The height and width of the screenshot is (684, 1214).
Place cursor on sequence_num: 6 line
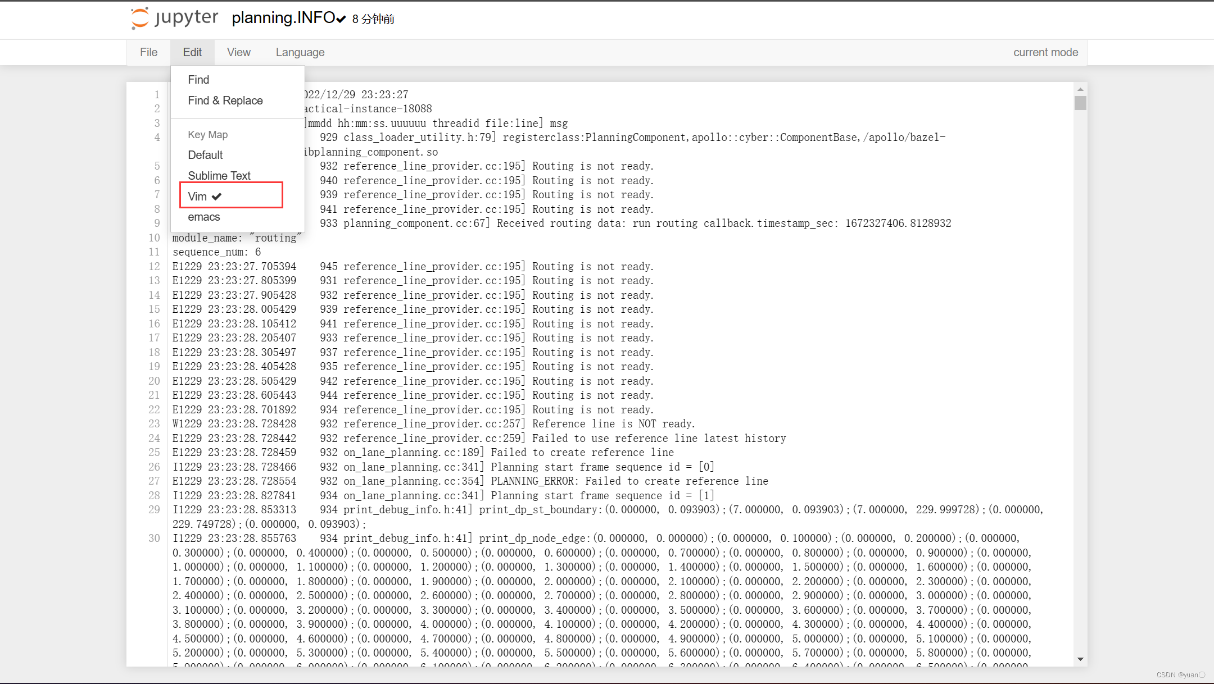[x=217, y=252]
